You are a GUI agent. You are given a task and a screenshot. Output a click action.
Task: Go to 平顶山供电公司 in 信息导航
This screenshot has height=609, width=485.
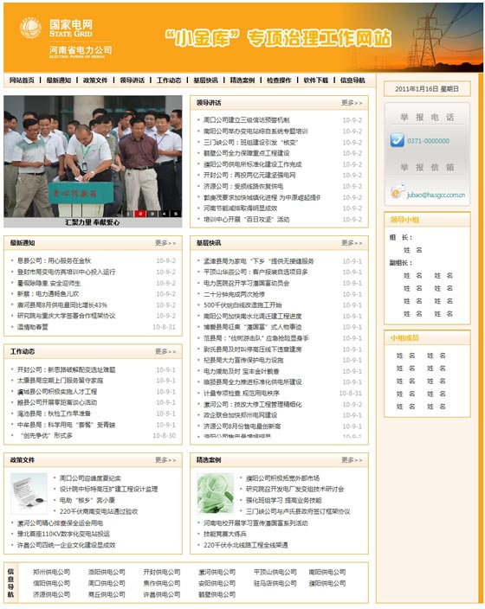pos(275,572)
